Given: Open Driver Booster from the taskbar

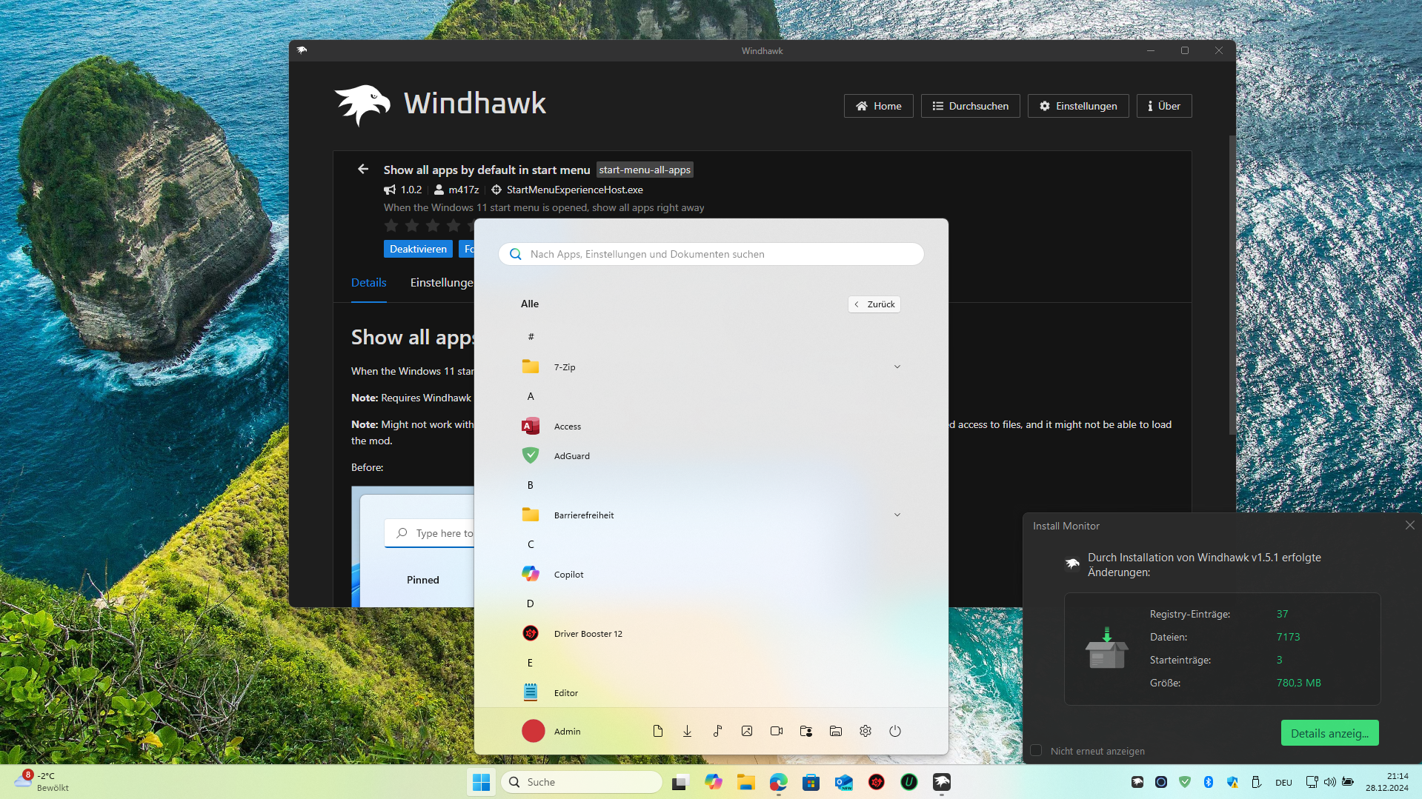Looking at the screenshot, I should [877, 782].
